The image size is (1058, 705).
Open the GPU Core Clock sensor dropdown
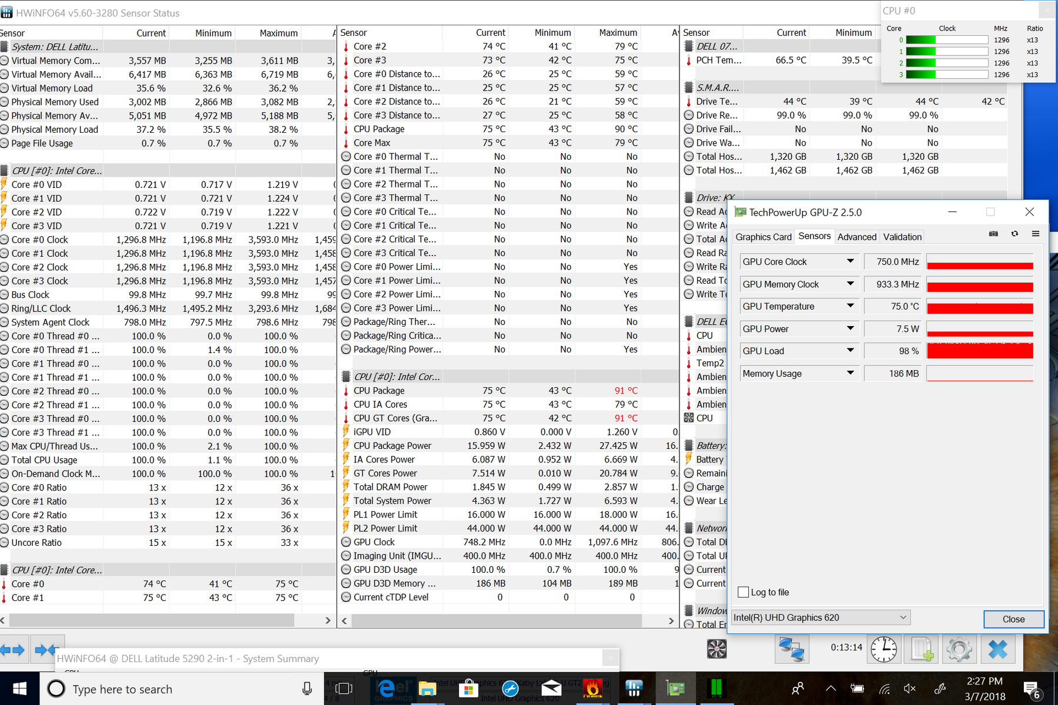(850, 261)
